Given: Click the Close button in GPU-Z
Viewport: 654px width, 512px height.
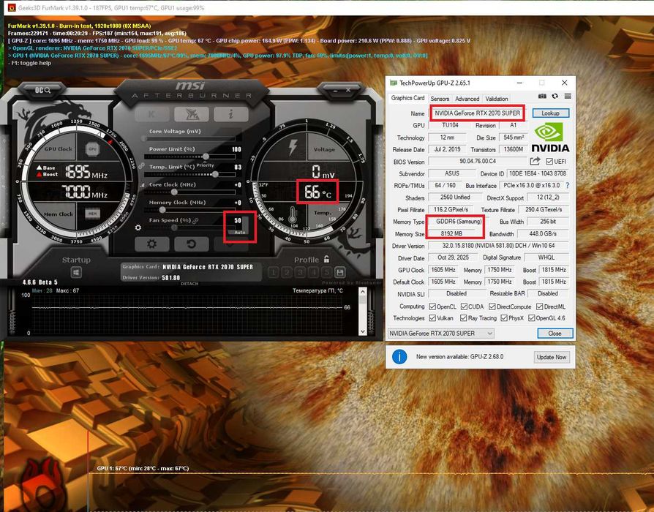Looking at the screenshot, I should [555, 333].
